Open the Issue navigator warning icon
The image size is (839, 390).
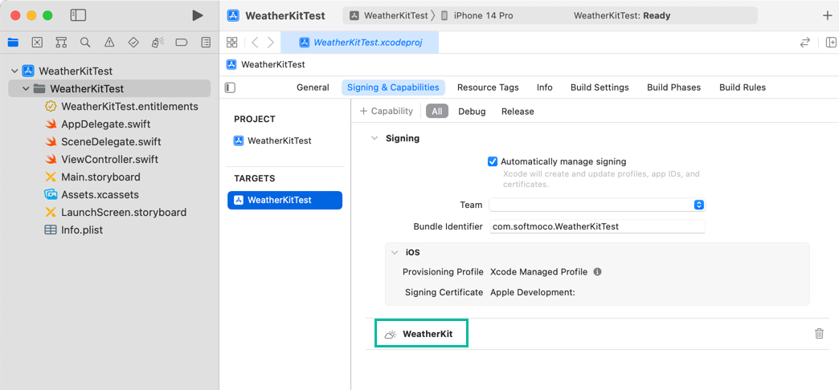tap(109, 43)
